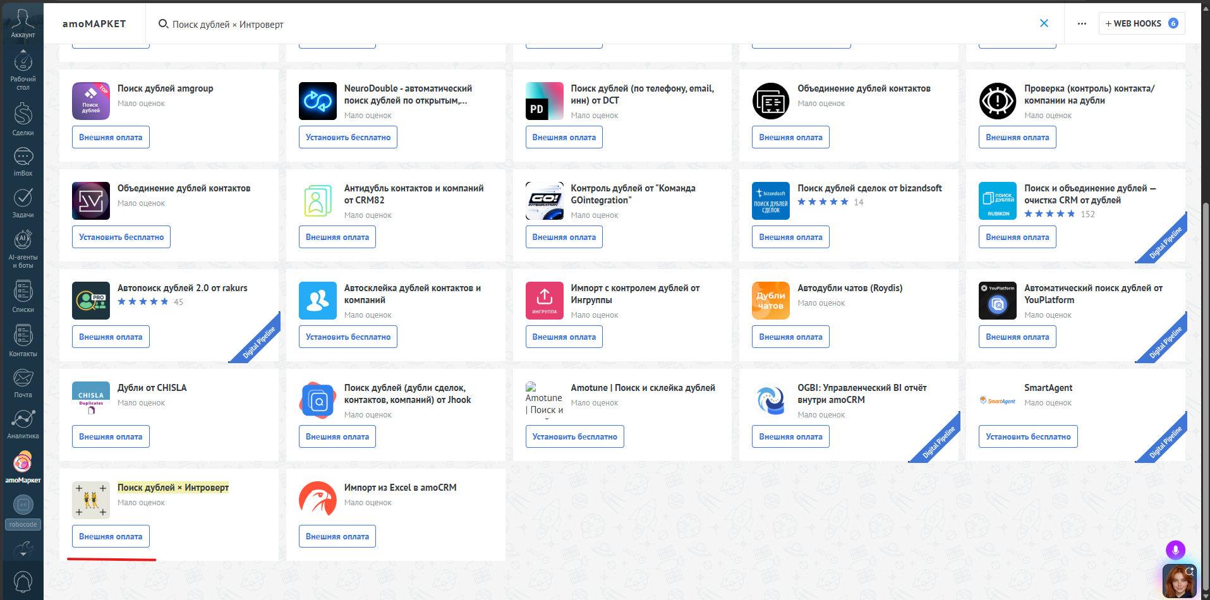This screenshot has height=600, width=1210.
Task: Open Поиск дублей × Интроверт title
Action: coord(173,488)
